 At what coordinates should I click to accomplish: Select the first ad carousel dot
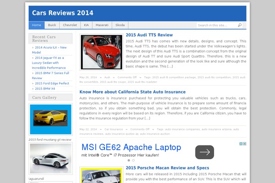[x=129, y=160]
